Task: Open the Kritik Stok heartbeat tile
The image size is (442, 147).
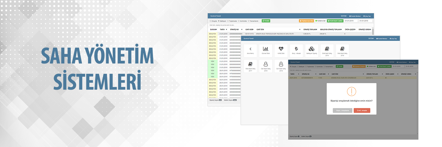Action: (x=281, y=51)
